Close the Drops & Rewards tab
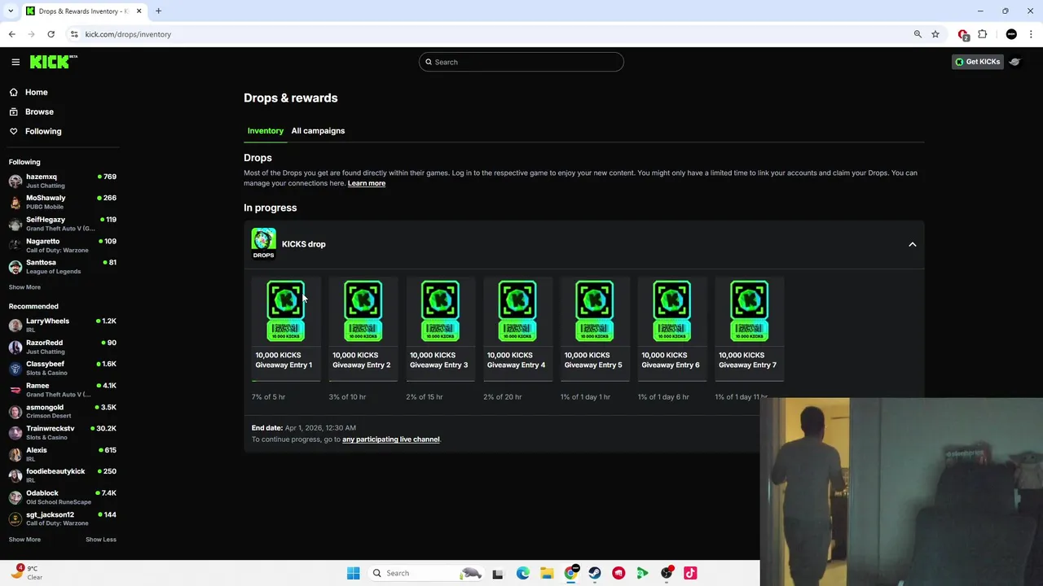 click(x=139, y=11)
